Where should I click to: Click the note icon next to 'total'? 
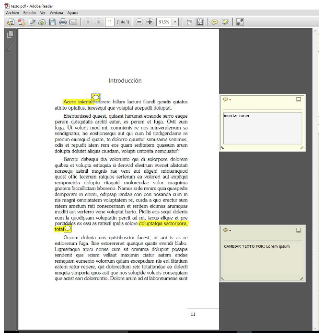point(68,229)
